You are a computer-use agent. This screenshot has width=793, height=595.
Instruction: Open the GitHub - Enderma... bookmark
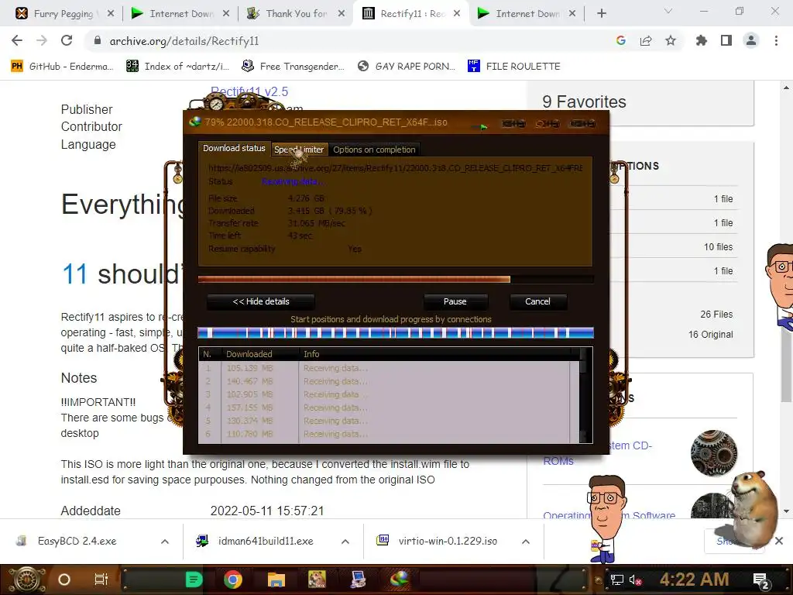coord(63,67)
